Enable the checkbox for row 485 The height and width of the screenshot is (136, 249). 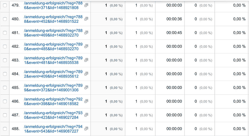[5, 88]
